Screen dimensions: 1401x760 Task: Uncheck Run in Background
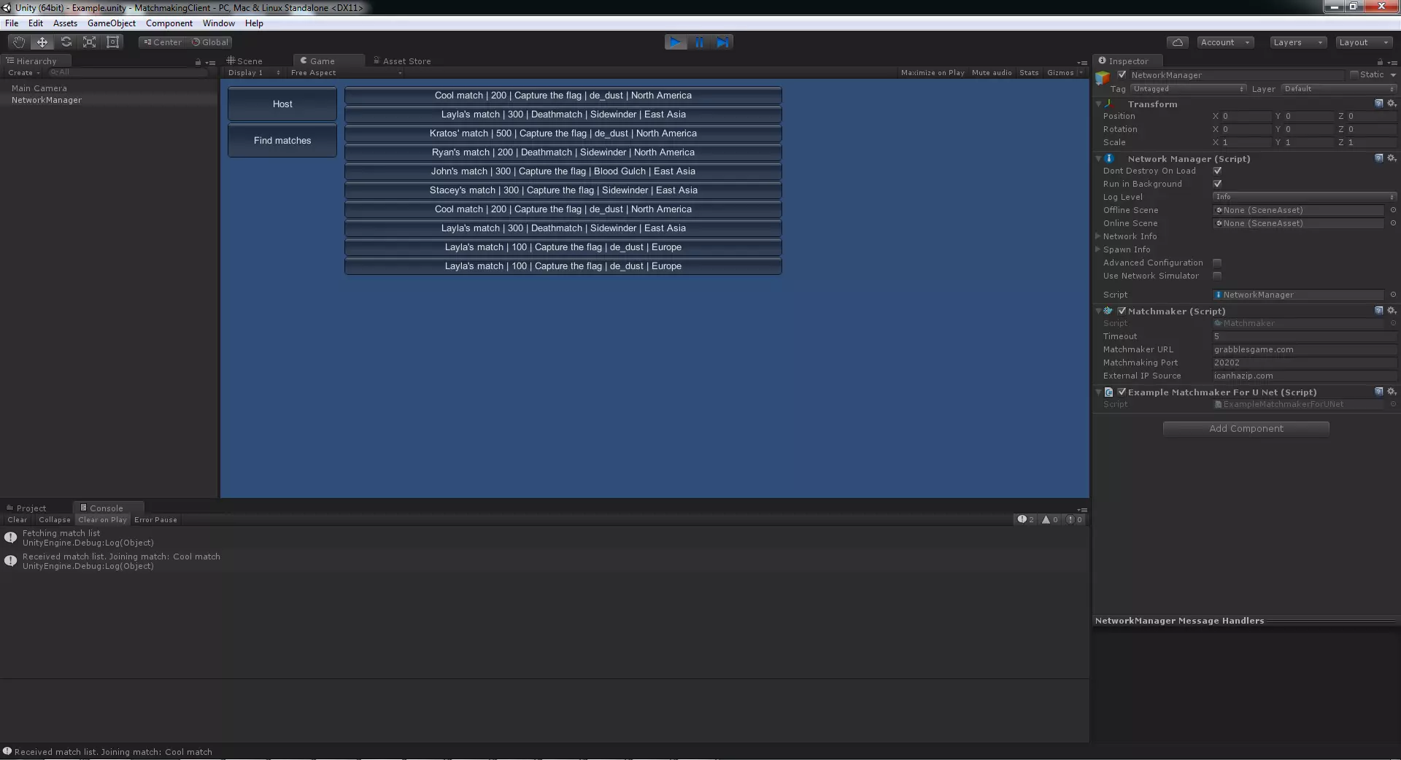[x=1217, y=184]
